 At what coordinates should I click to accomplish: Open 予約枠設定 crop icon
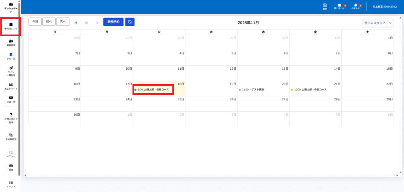(11, 135)
